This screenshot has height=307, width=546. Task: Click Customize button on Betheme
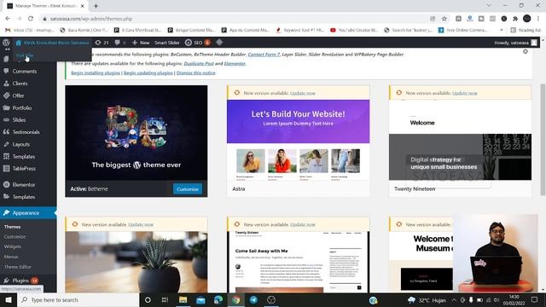coord(188,189)
